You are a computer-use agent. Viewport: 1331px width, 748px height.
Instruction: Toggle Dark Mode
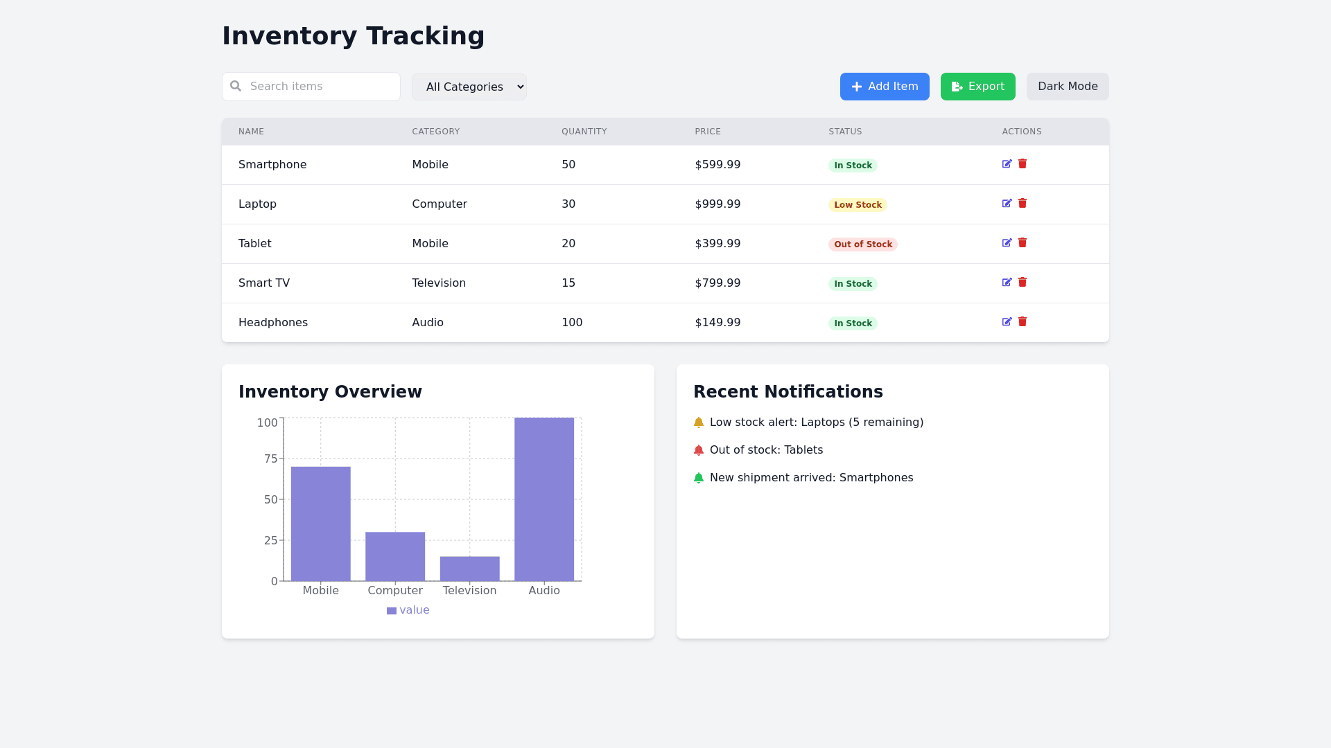tap(1068, 87)
